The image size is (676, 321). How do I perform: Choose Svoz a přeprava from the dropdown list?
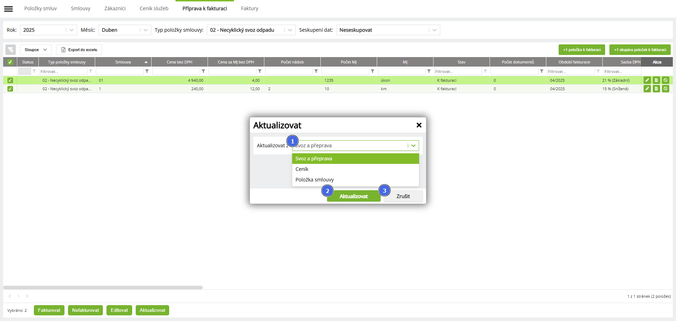pos(356,159)
